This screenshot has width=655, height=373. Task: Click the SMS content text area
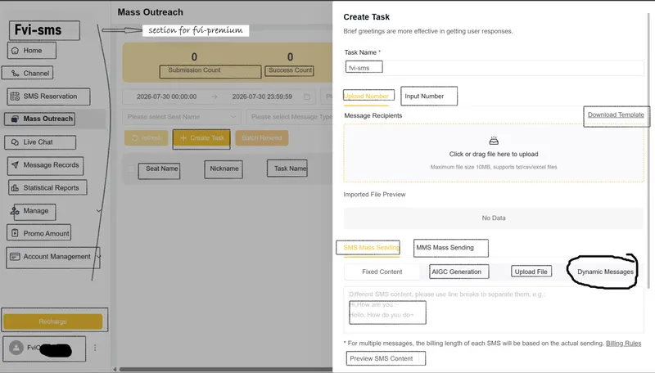pos(494,308)
